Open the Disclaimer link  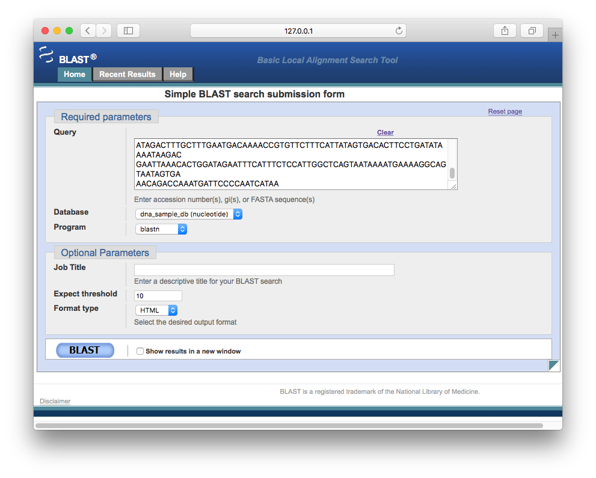tap(55, 401)
